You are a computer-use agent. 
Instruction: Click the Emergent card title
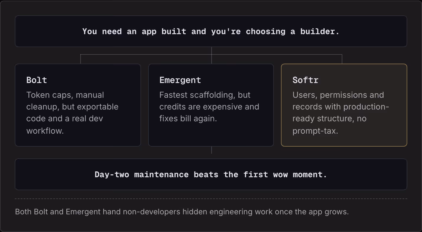pos(180,80)
